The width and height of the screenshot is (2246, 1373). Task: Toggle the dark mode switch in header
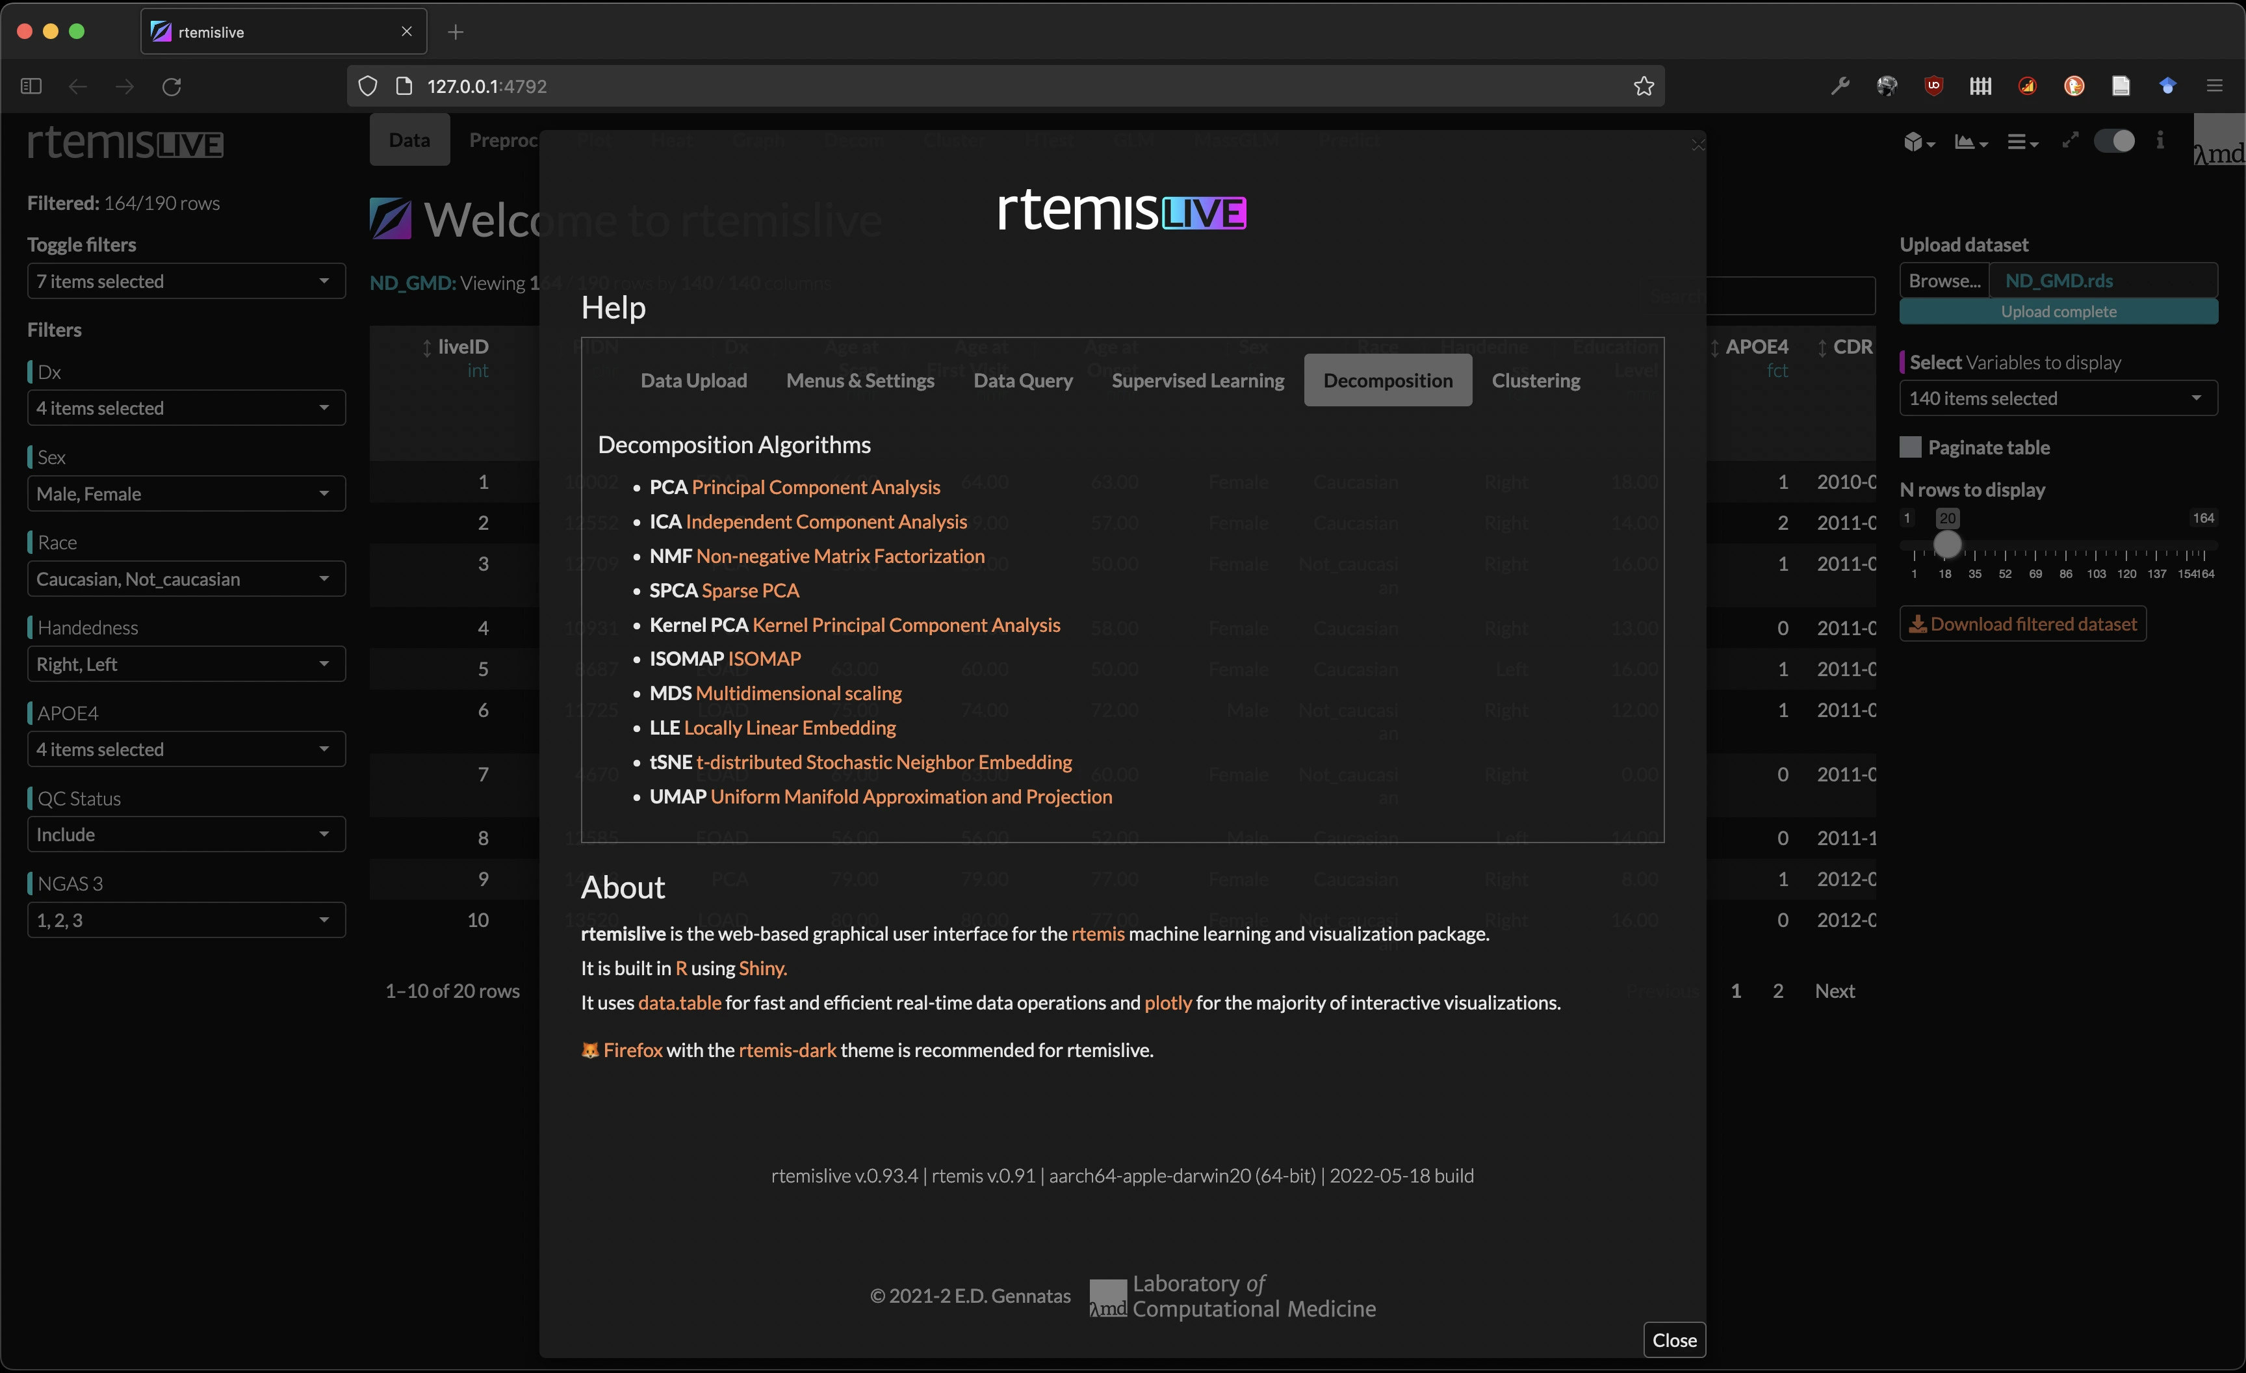coord(2114,140)
